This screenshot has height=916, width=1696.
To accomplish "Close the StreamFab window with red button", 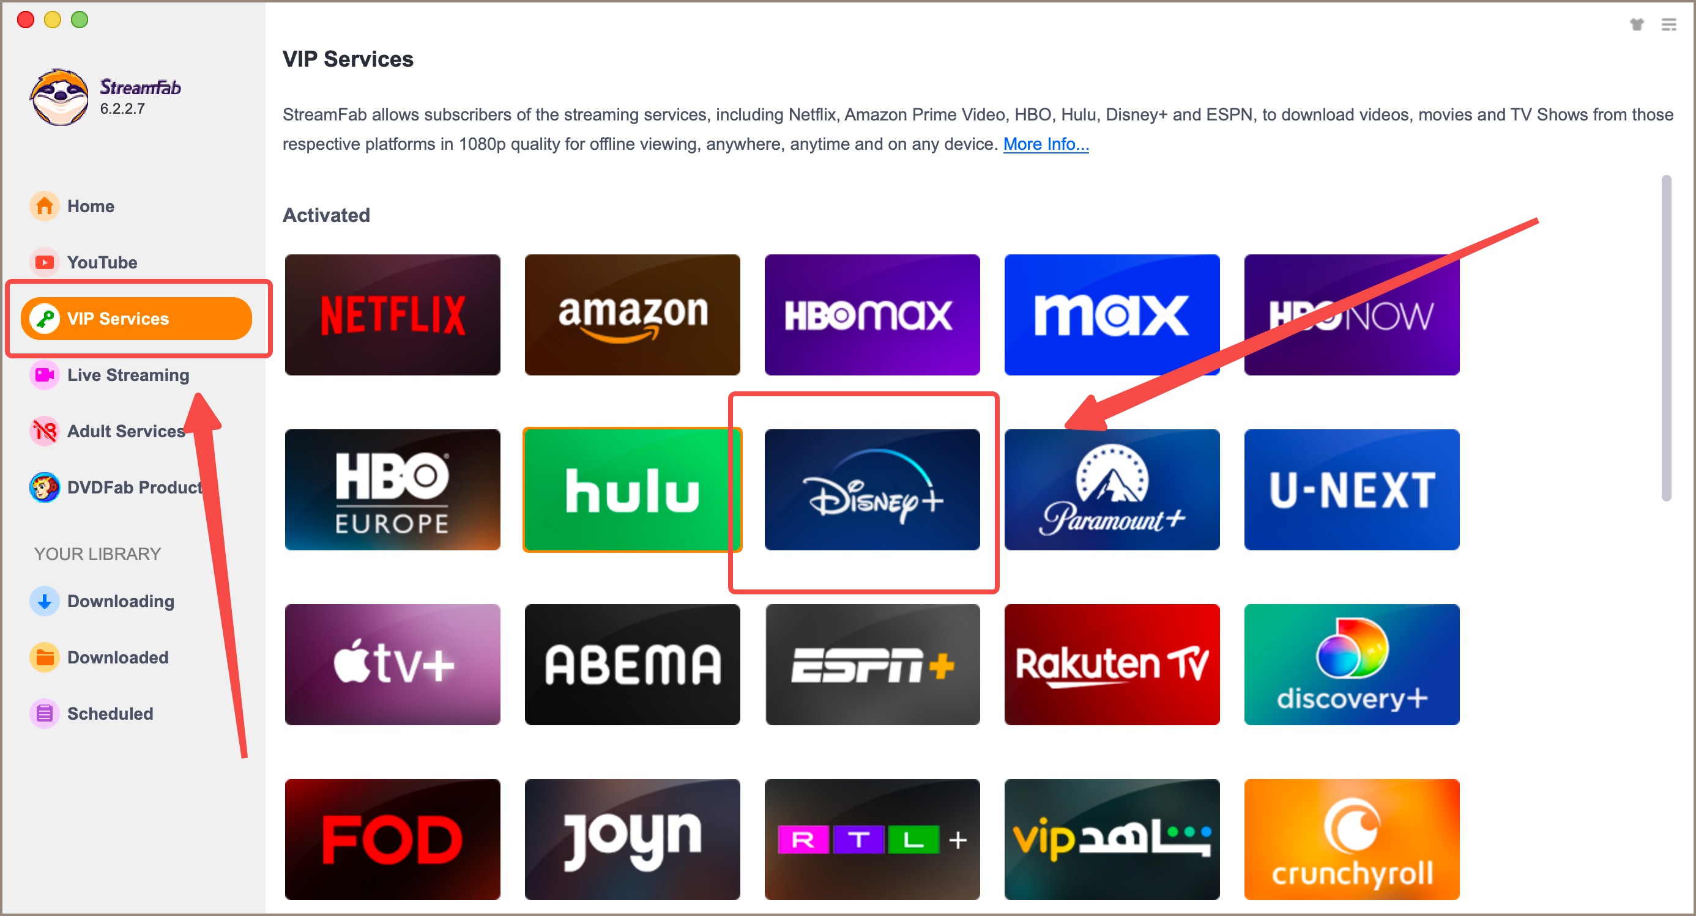I will 25,20.
